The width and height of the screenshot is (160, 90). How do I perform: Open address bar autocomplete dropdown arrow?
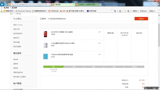pyautogui.click(x=48, y=4)
